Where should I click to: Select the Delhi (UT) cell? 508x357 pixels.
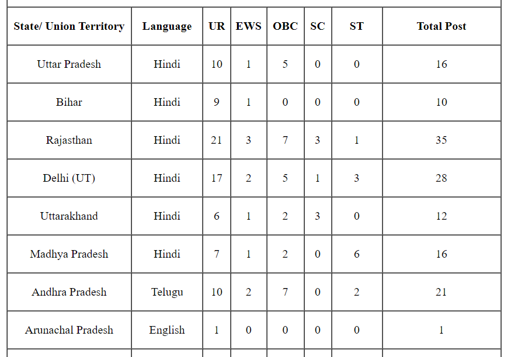click(69, 178)
